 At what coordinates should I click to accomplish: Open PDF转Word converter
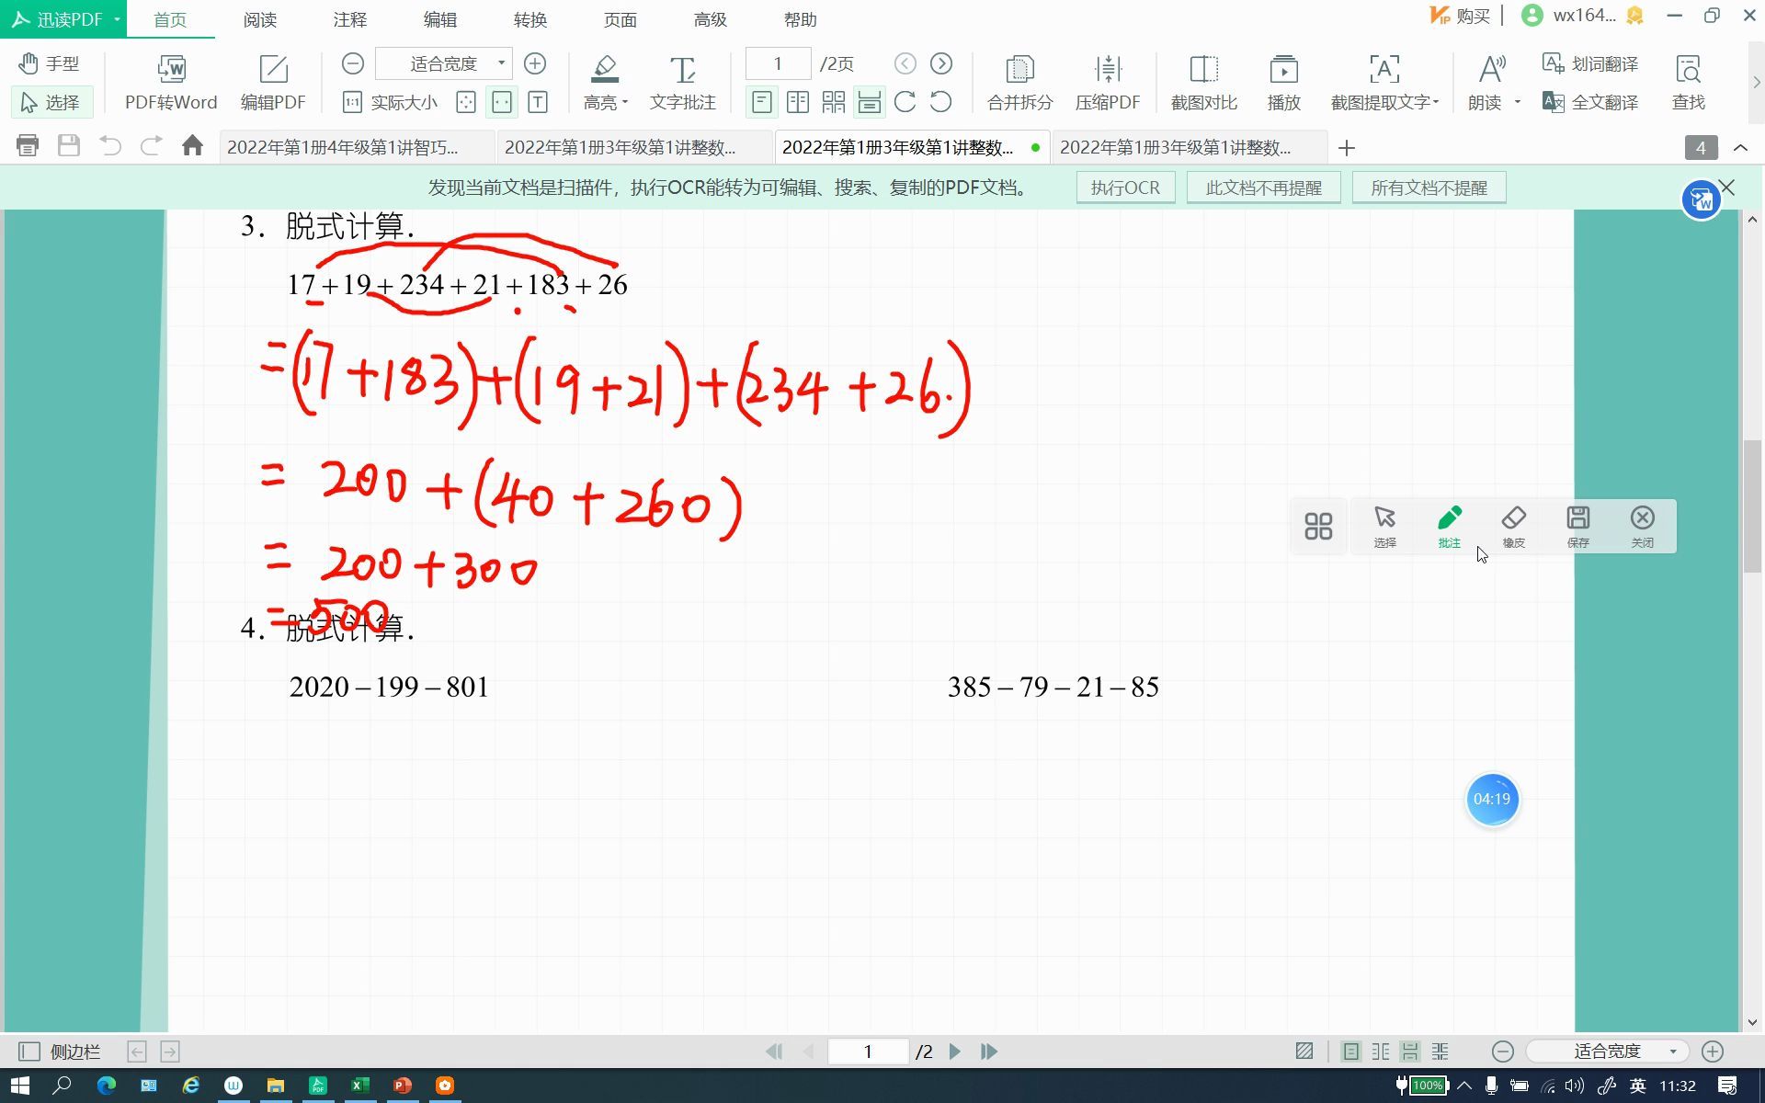click(x=171, y=83)
